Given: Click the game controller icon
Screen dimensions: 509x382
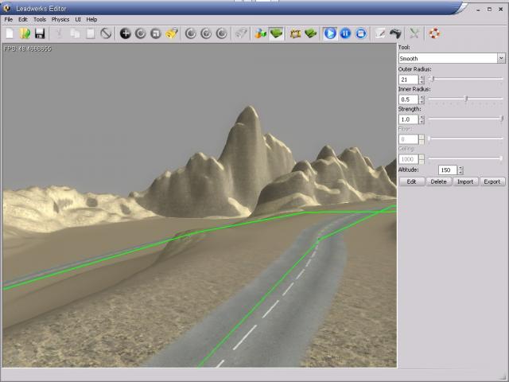Looking at the screenshot, I should coord(394,33).
